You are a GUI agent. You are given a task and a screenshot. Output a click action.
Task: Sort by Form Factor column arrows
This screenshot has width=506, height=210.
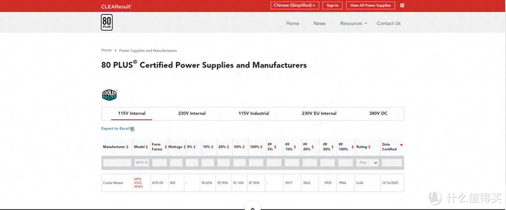166,147
